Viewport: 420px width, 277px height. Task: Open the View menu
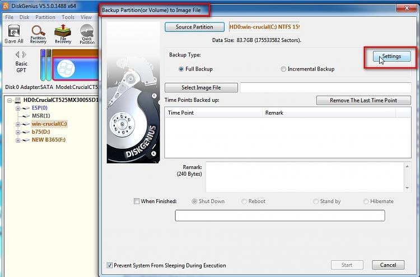86,17
